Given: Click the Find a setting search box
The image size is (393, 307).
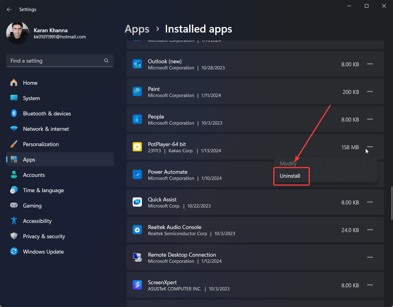Looking at the screenshot, I should 60,60.
